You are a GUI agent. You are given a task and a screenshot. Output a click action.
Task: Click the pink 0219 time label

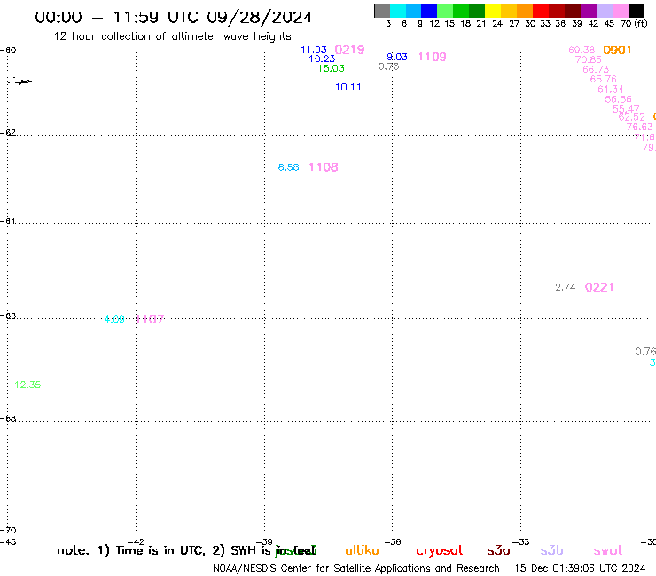349,50
